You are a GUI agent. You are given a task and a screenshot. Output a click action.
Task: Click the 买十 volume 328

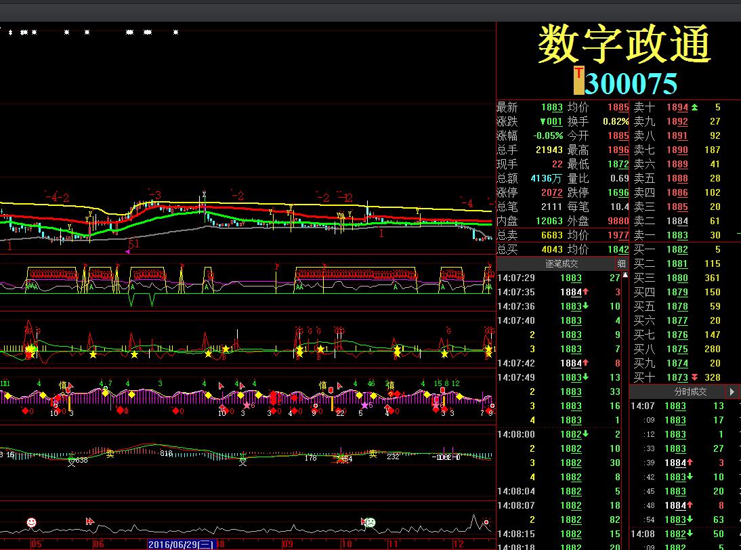(x=712, y=377)
